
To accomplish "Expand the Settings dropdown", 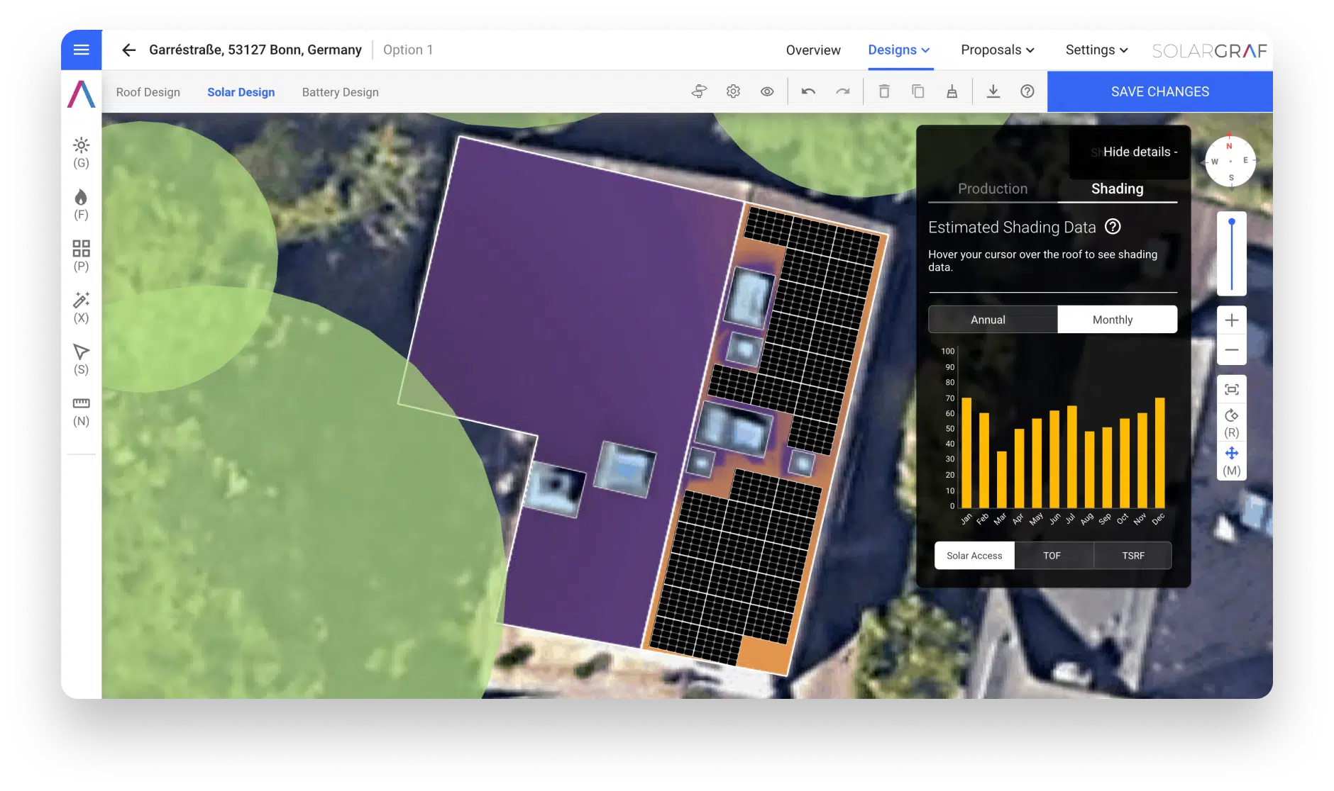I will pos(1096,50).
